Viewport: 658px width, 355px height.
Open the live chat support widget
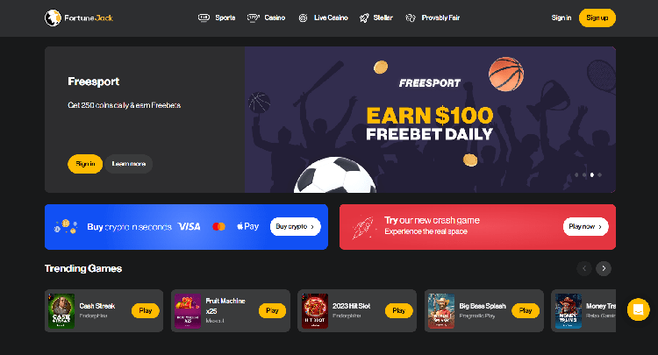coord(639,309)
